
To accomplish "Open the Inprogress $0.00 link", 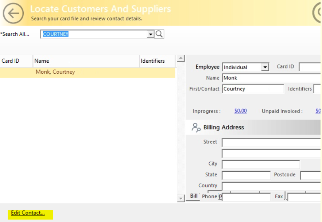I will coord(240,111).
